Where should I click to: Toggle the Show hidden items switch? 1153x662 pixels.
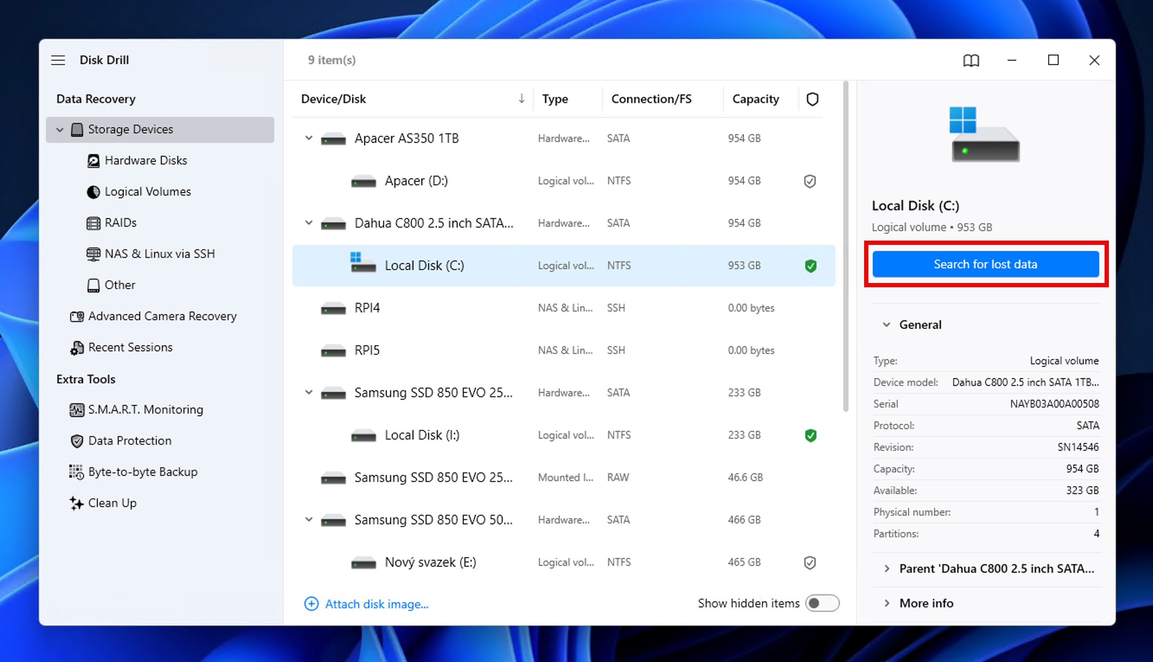click(822, 603)
